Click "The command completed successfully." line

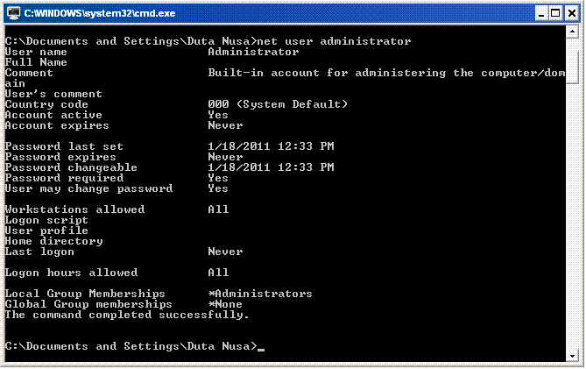[x=127, y=315]
